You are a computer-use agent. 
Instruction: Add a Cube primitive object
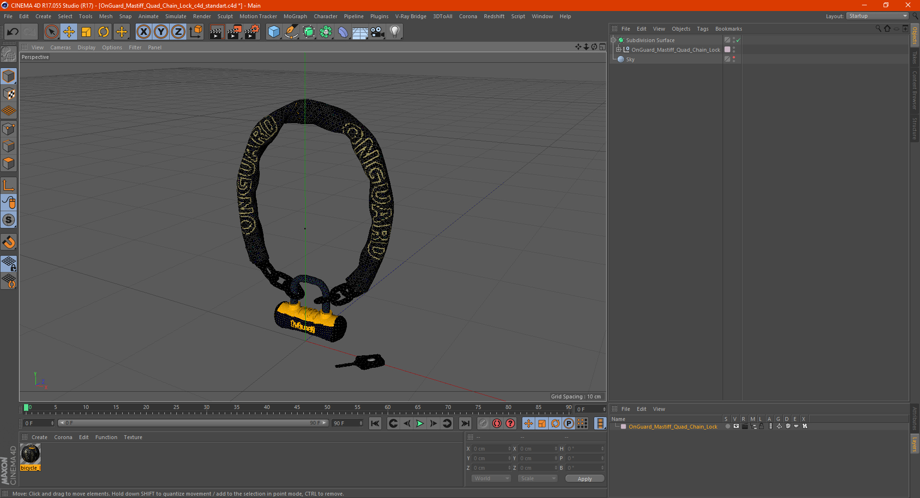274,32
